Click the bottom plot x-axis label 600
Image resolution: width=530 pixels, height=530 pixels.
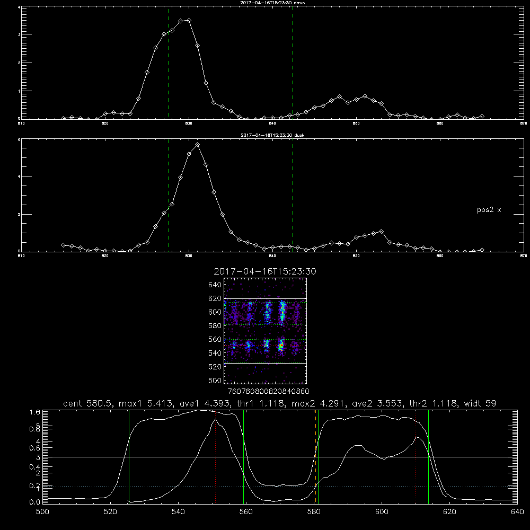point(382,512)
